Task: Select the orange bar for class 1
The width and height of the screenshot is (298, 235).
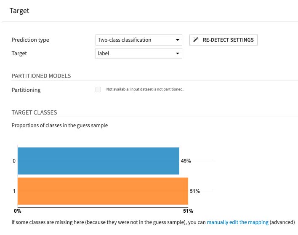Action: [103, 191]
